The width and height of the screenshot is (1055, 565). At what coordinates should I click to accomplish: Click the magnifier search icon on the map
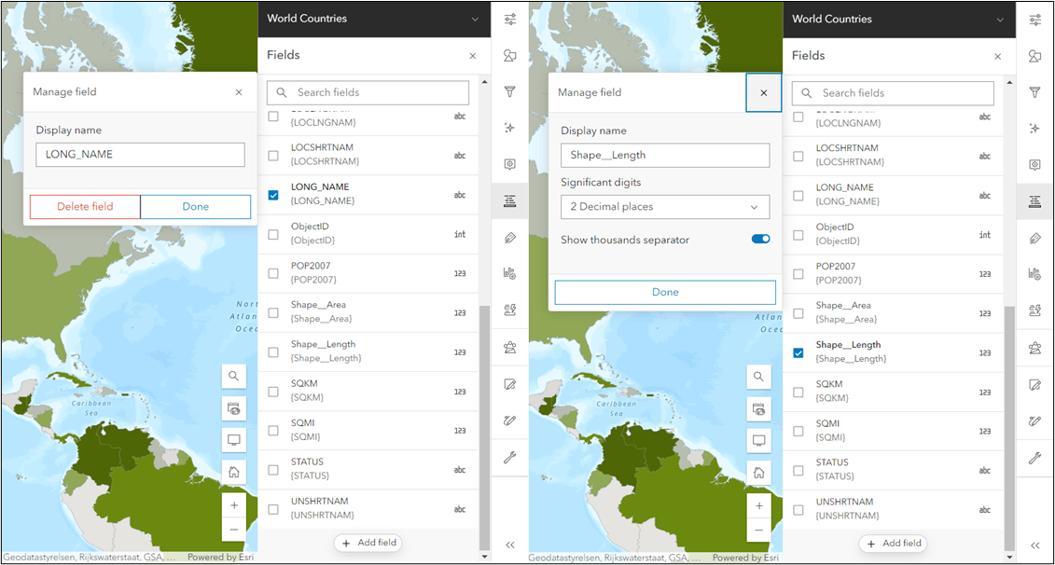pos(234,377)
